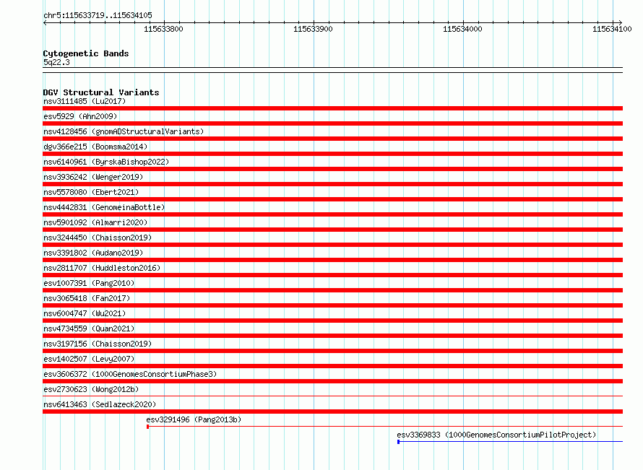
Task: Open esv3369833 1000GenomesConsortiumPilotProject label
Action: [496, 435]
